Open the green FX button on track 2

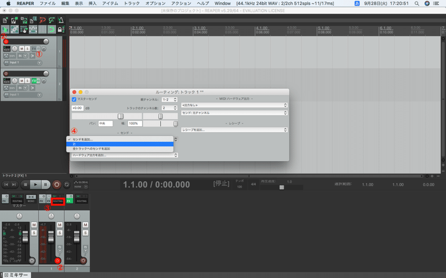[x=35, y=81]
